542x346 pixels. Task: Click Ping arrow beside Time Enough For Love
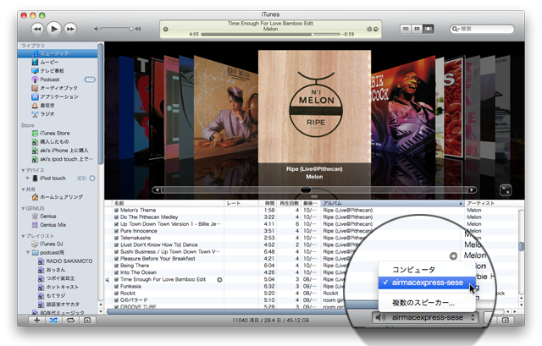tap(219, 280)
